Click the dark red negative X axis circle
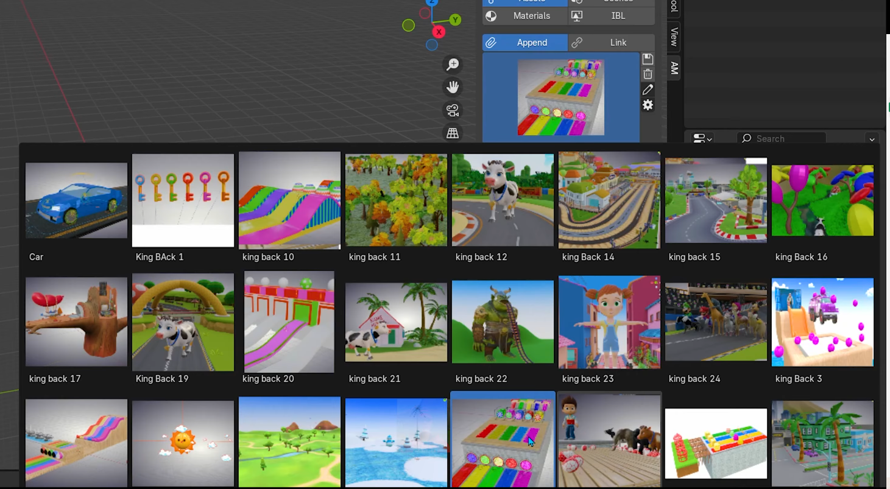The image size is (890, 489). 425,13
